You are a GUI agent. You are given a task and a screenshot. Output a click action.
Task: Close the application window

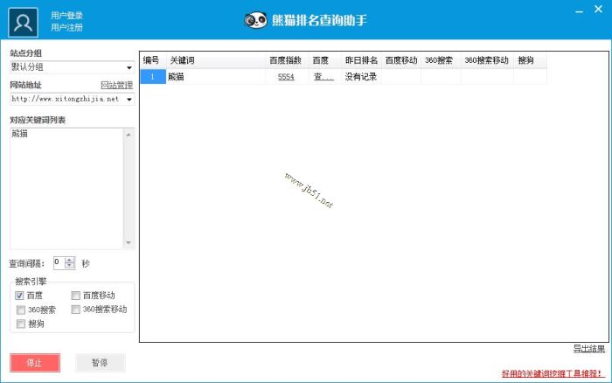click(x=598, y=9)
